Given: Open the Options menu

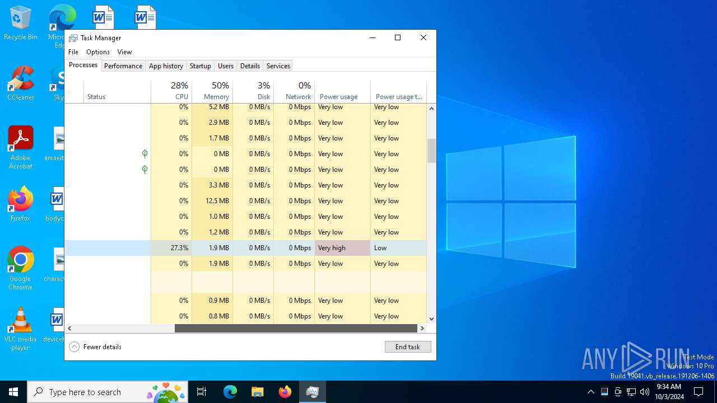Looking at the screenshot, I should (x=98, y=51).
